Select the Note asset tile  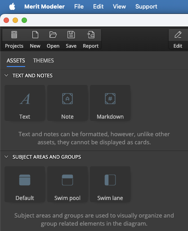click(x=67, y=103)
